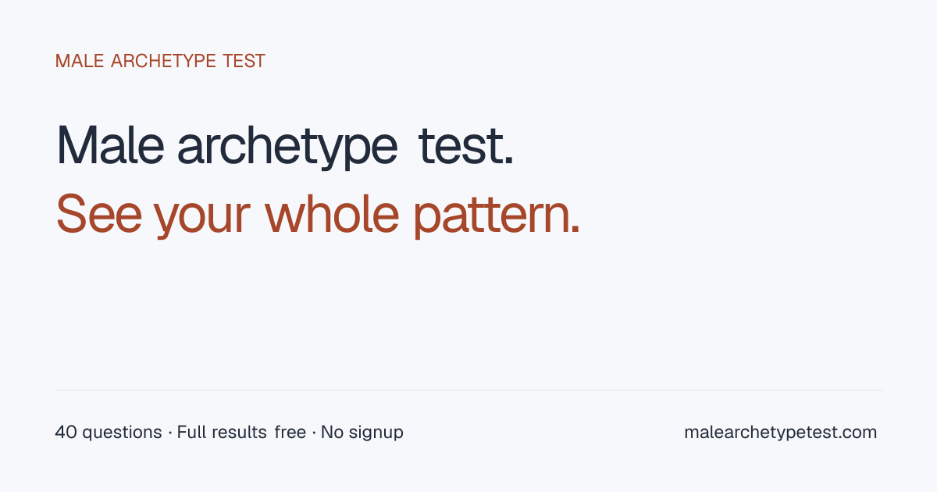Select the 'Male archetype test.' dark headline
The height and width of the screenshot is (492, 937).
pos(285,146)
